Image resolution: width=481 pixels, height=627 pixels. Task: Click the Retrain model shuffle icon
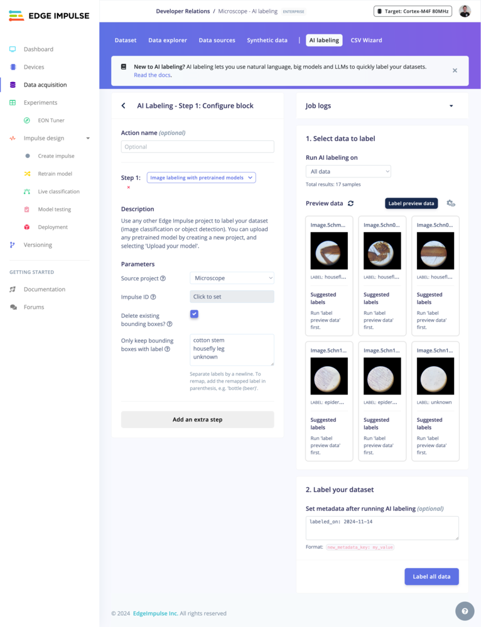(x=27, y=174)
